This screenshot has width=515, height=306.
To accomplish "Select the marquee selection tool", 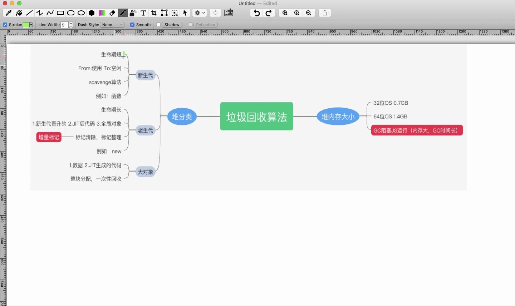I will tap(175, 13).
